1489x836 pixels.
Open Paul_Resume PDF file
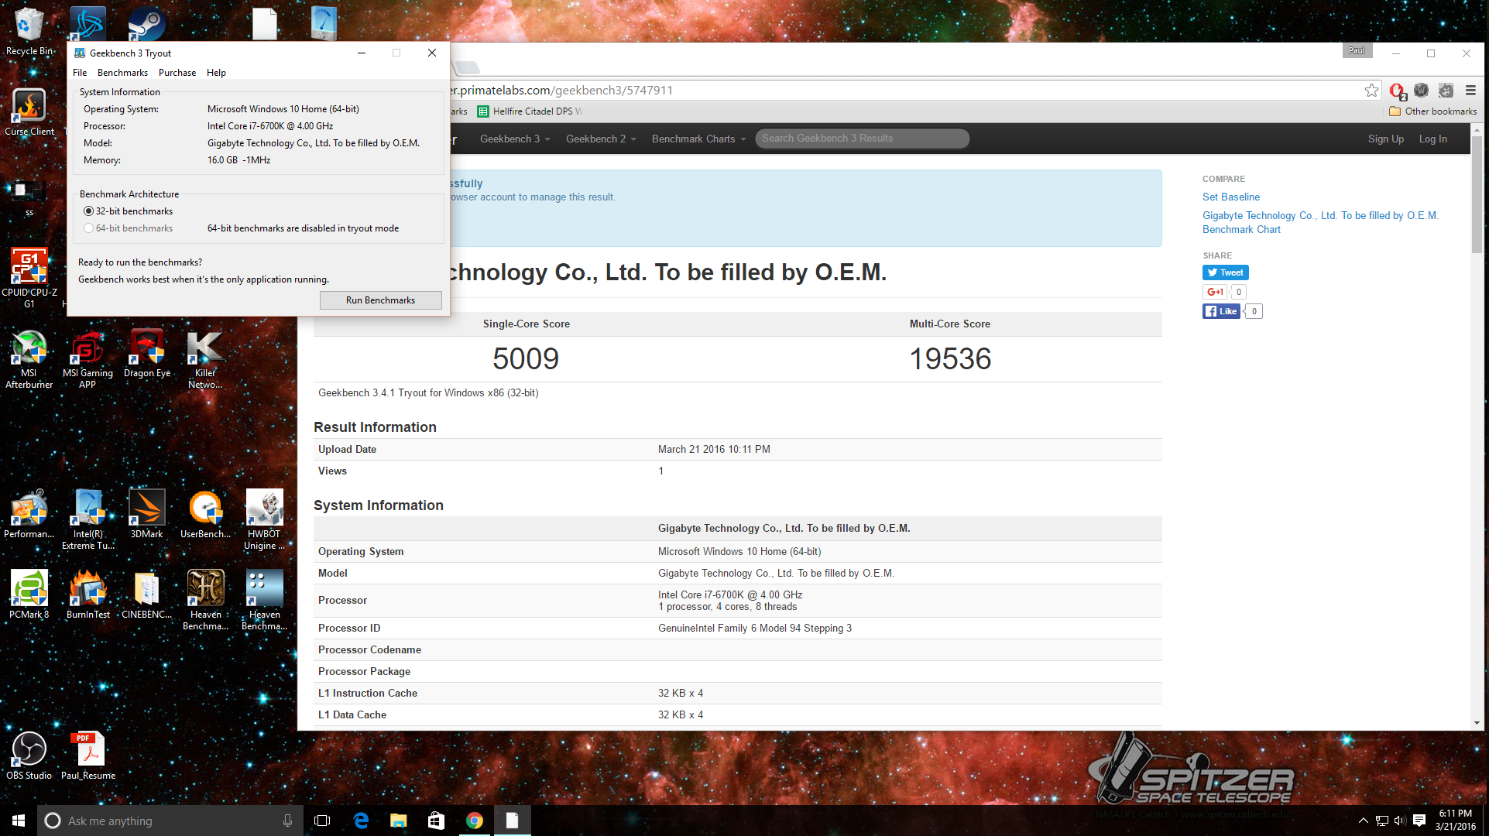tap(87, 755)
